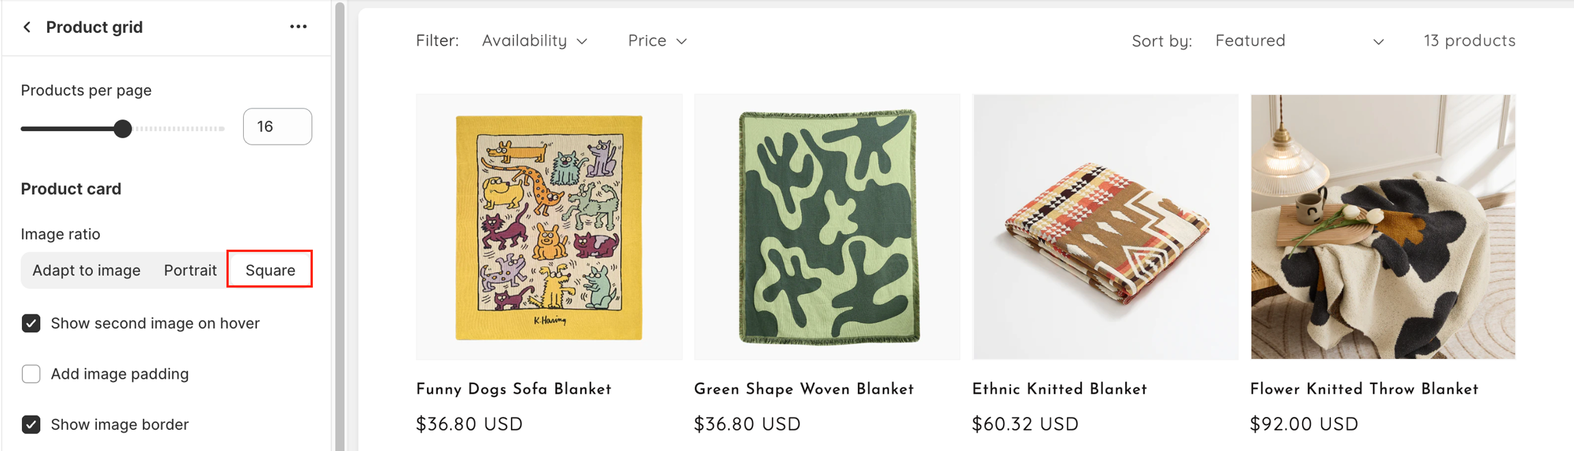Click the Products per page slider handle

tap(123, 128)
